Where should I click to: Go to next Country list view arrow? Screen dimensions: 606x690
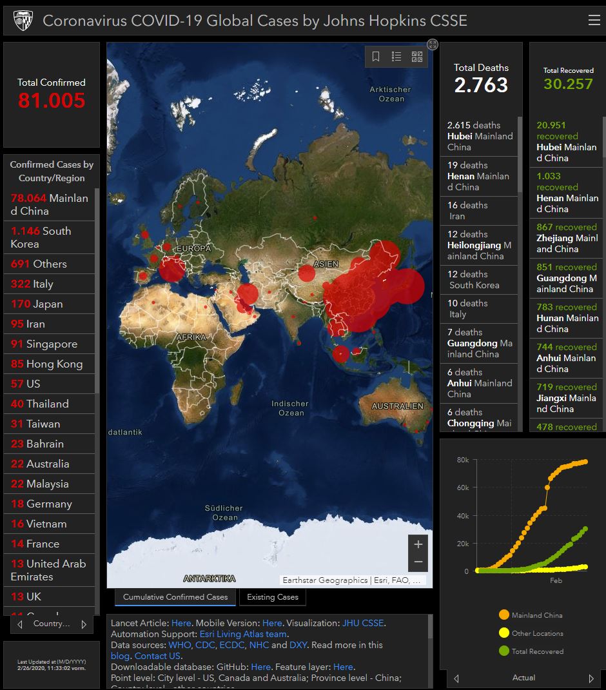click(x=84, y=624)
